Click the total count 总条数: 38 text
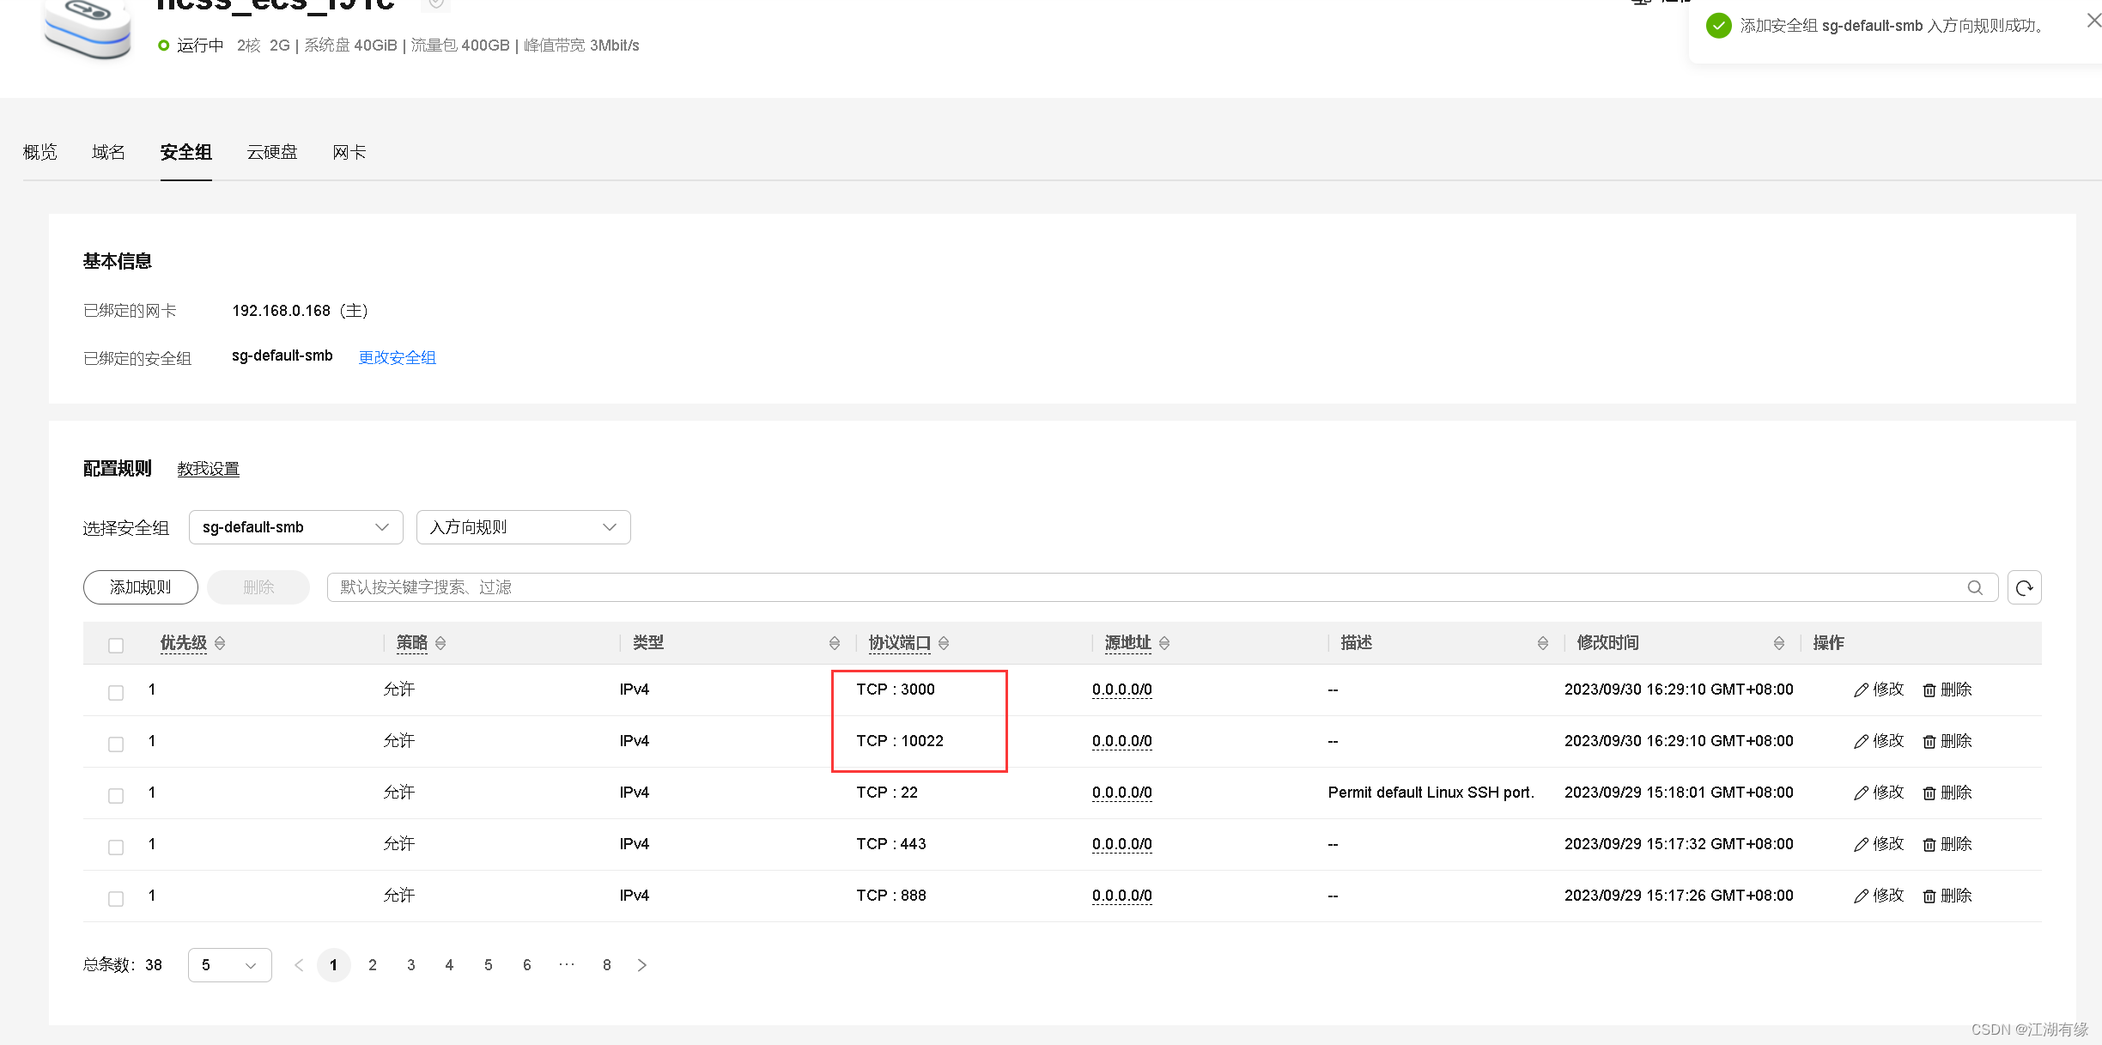This screenshot has width=2102, height=1045. [123, 965]
